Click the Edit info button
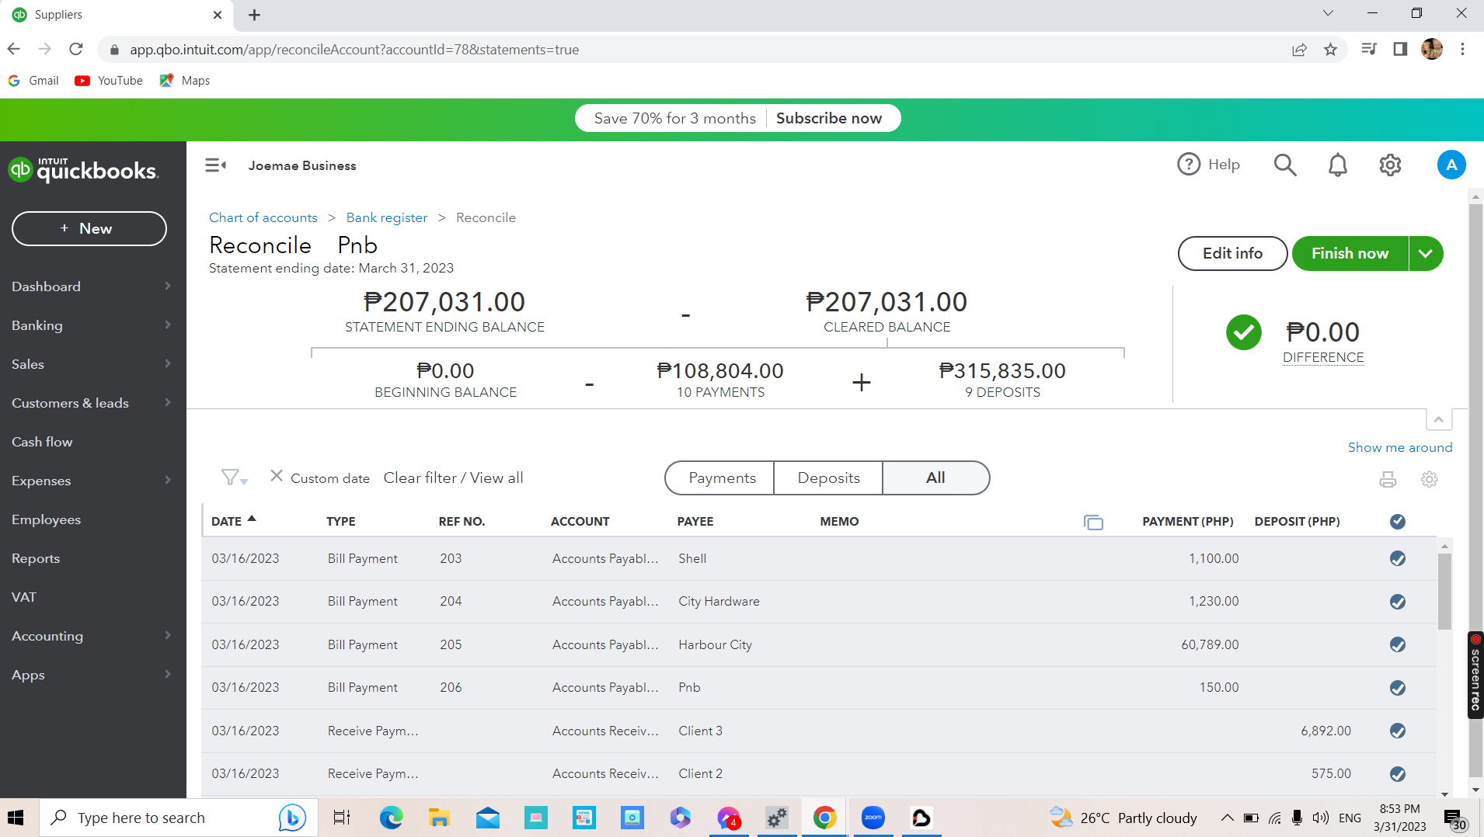Screen dimensions: 1484x837 [1232, 254]
